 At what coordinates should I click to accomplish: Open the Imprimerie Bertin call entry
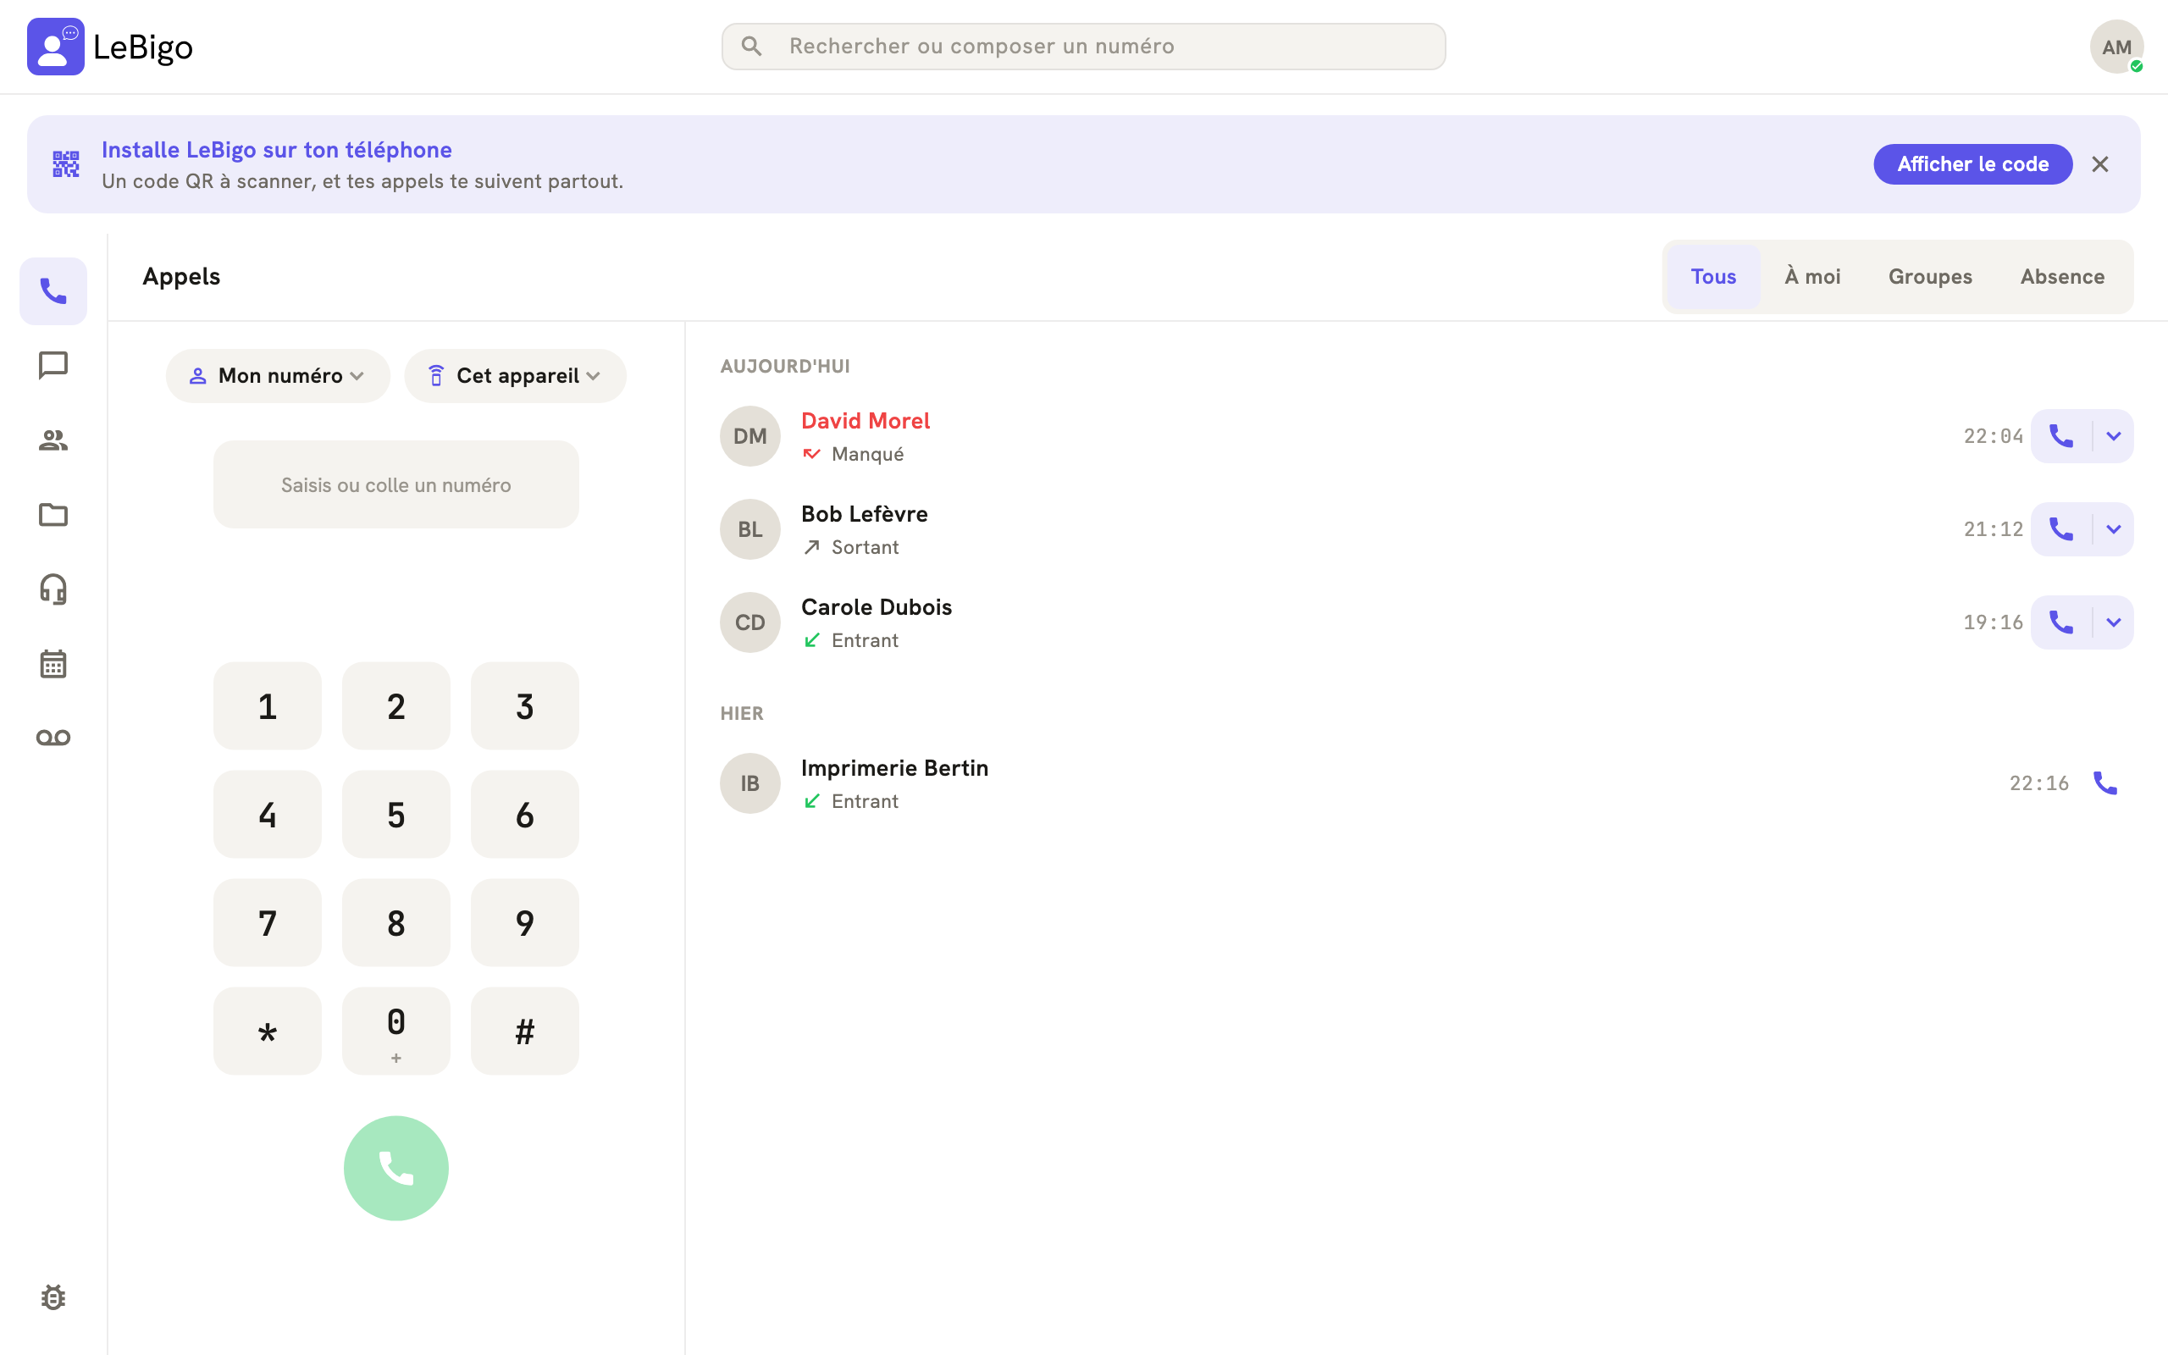pyautogui.click(x=1426, y=783)
